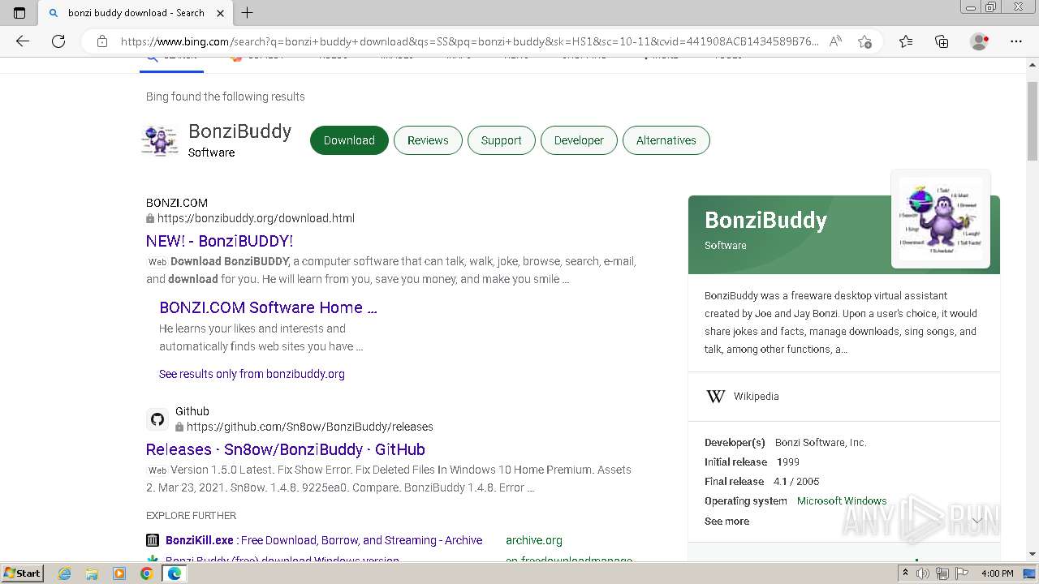Click the archive.org source link
This screenshot has width=1039, height=584.
[x=534, y=540]
